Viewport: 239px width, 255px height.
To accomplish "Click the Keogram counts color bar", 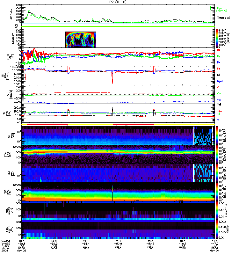I will click(217, 38).
